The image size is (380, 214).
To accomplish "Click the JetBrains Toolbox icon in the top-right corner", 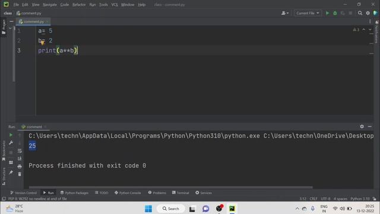I will (x=375, y=13).
